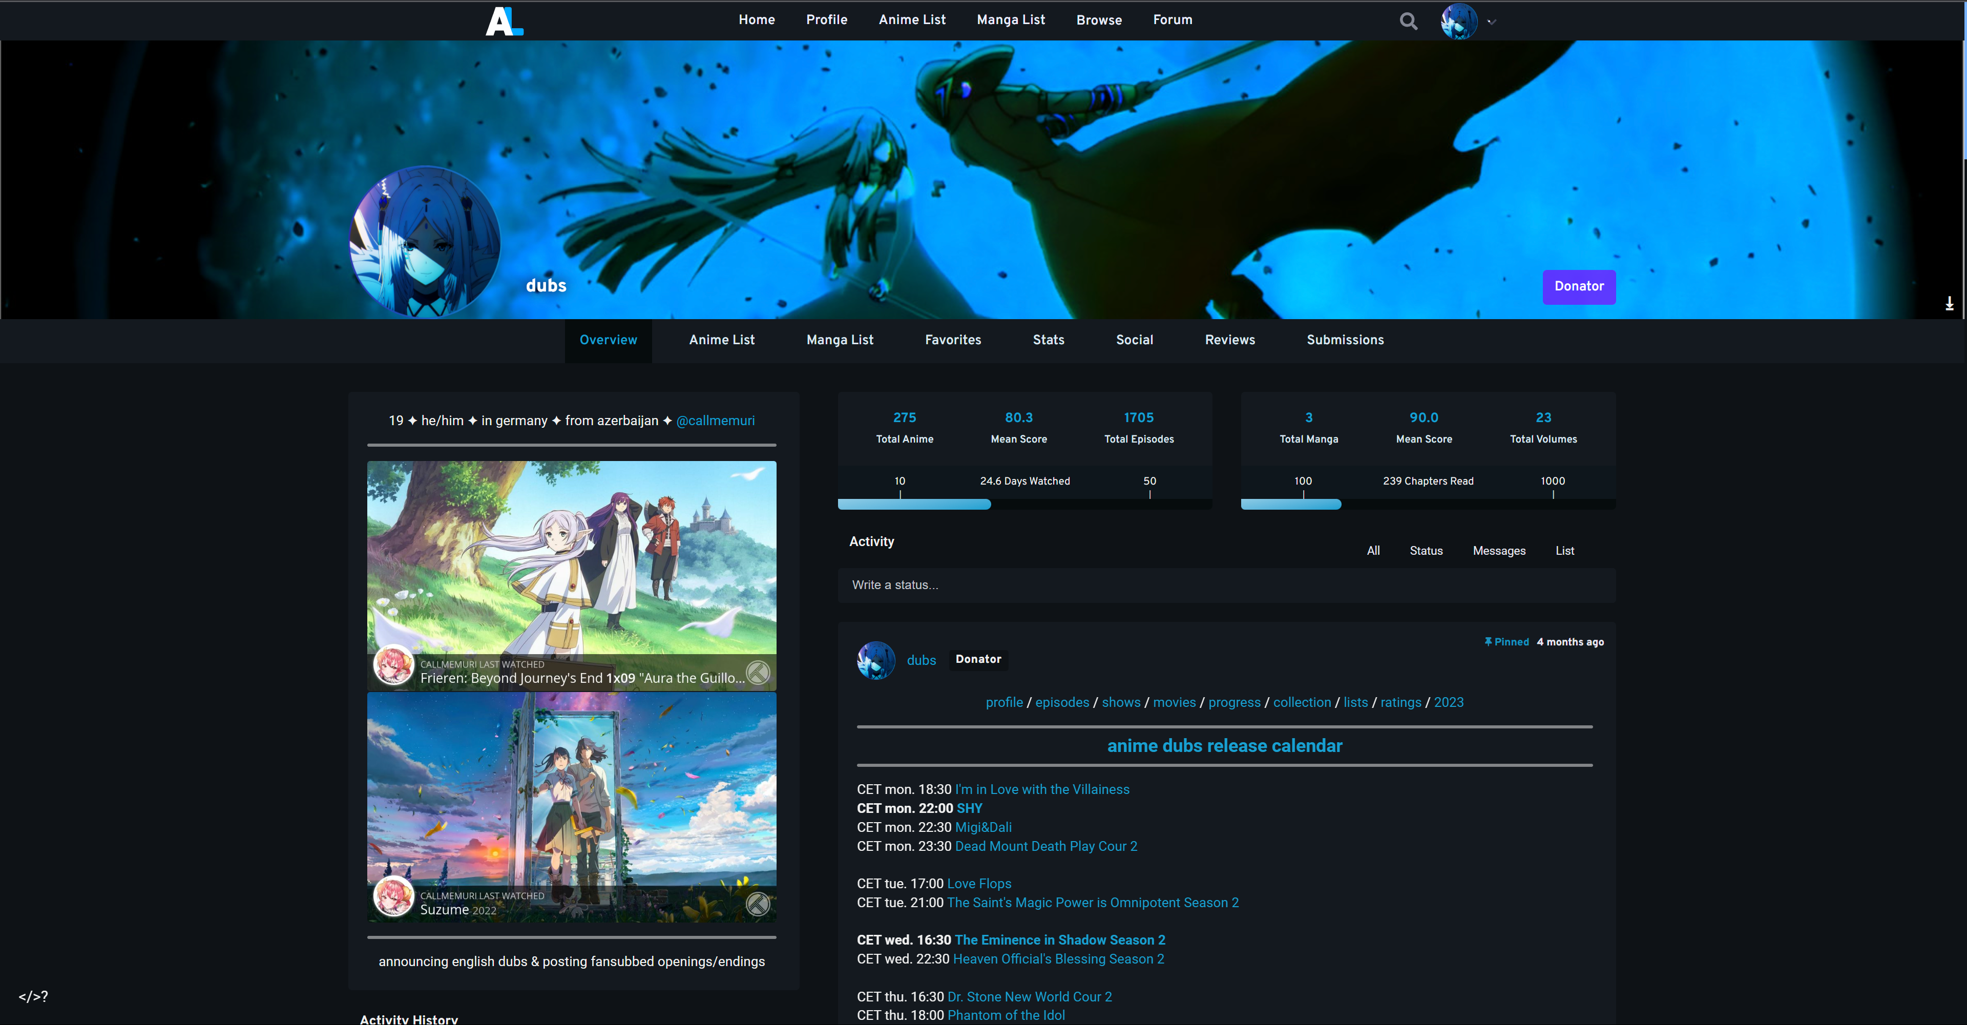1967x1025 pixels.
Task: Click the download arrow icon on banner
Action: (1949, 303)
